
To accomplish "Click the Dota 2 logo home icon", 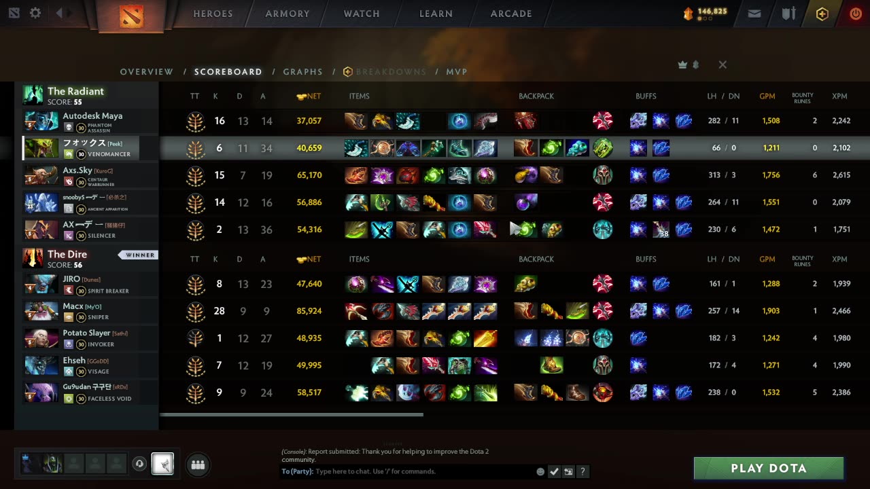I will [x=131, y=16].
